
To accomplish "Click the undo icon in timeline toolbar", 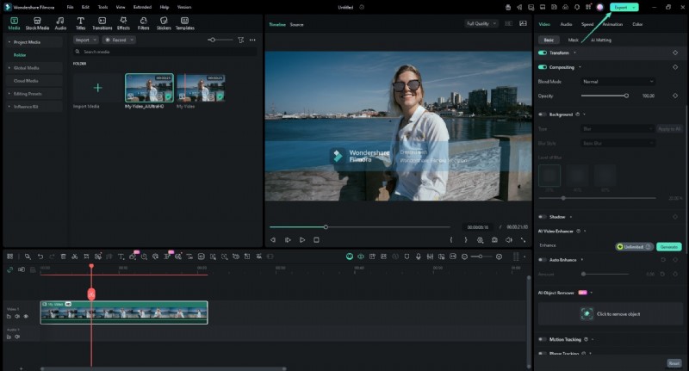I will [x=40, y=257].
